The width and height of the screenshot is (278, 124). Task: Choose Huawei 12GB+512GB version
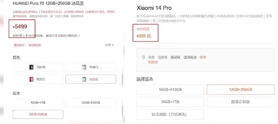click(x=91, y=102)
